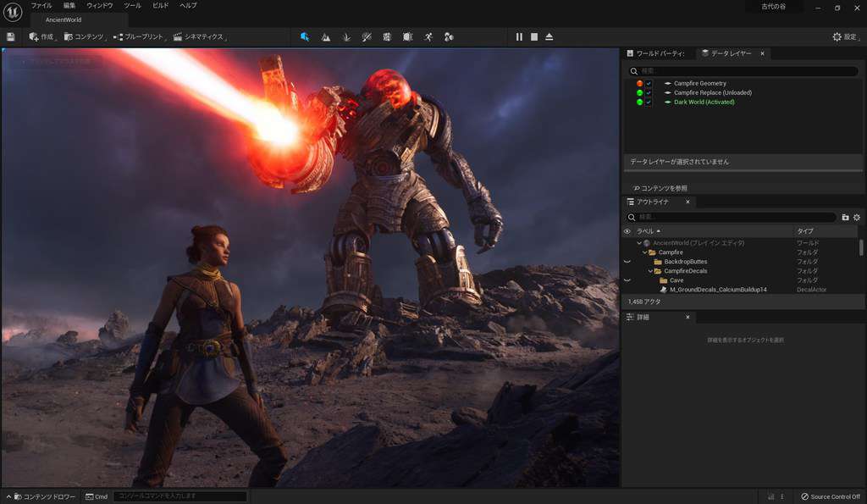Image resolution: width=867 pixels, height=504 pixels.
Task: Click the console command input field
Action: pyautogui.click(x=180, y=496)
